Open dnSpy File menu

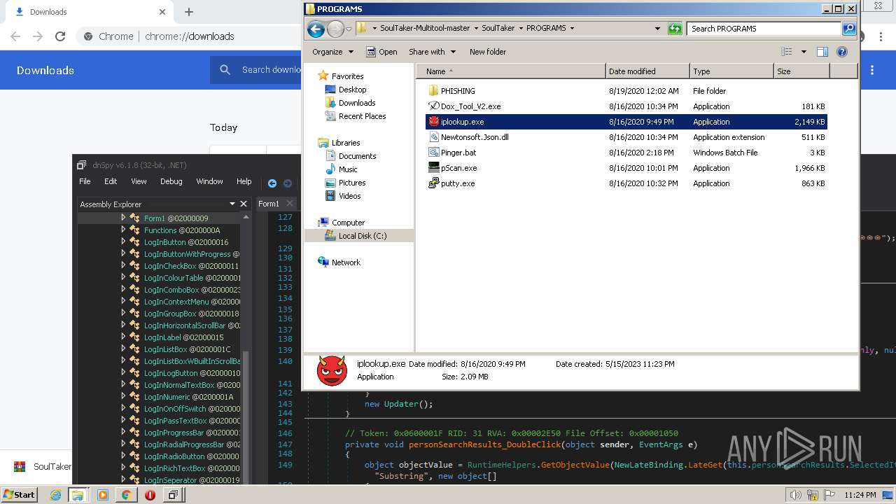(x=85, y=181)
